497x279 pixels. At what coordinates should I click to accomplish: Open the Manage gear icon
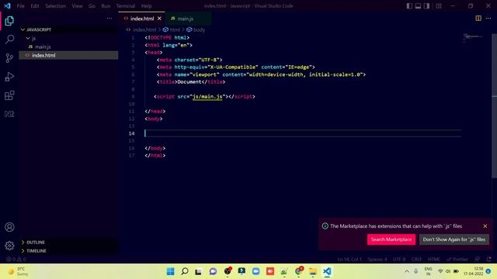click(x=9, y=246)
